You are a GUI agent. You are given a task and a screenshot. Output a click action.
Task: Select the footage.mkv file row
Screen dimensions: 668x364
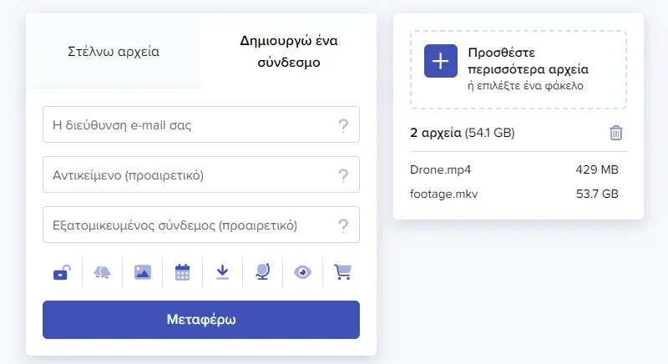(514, 194)
